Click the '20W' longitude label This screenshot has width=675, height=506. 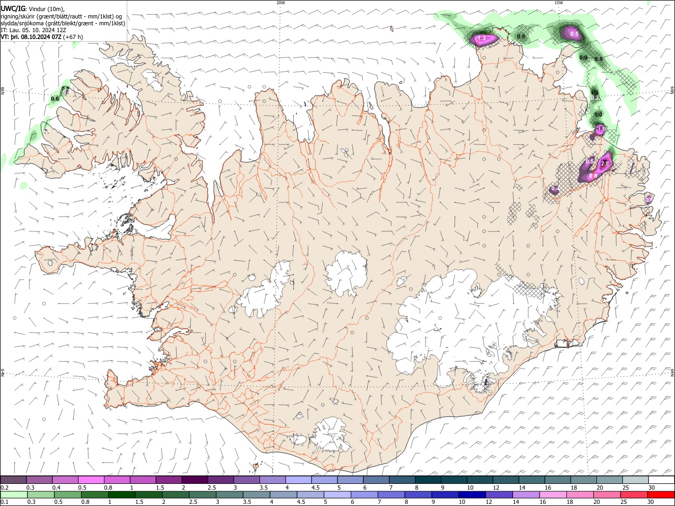pyautogui.click(x=281, y=3)
